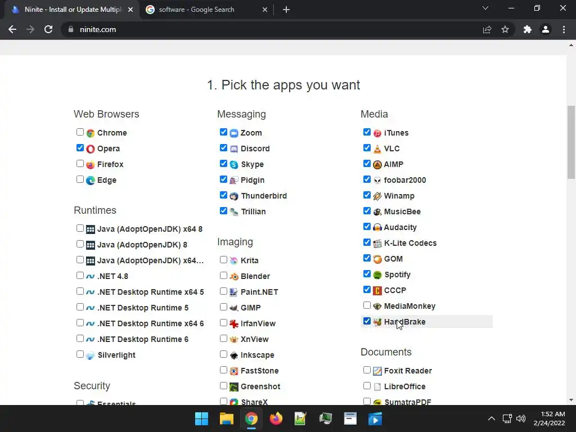Image resolution: width=576 pixels, height=432 pixels.
Task: Uncheck the Pidgin checkbox
Action: pyautogui.click(x=223, y=179)
